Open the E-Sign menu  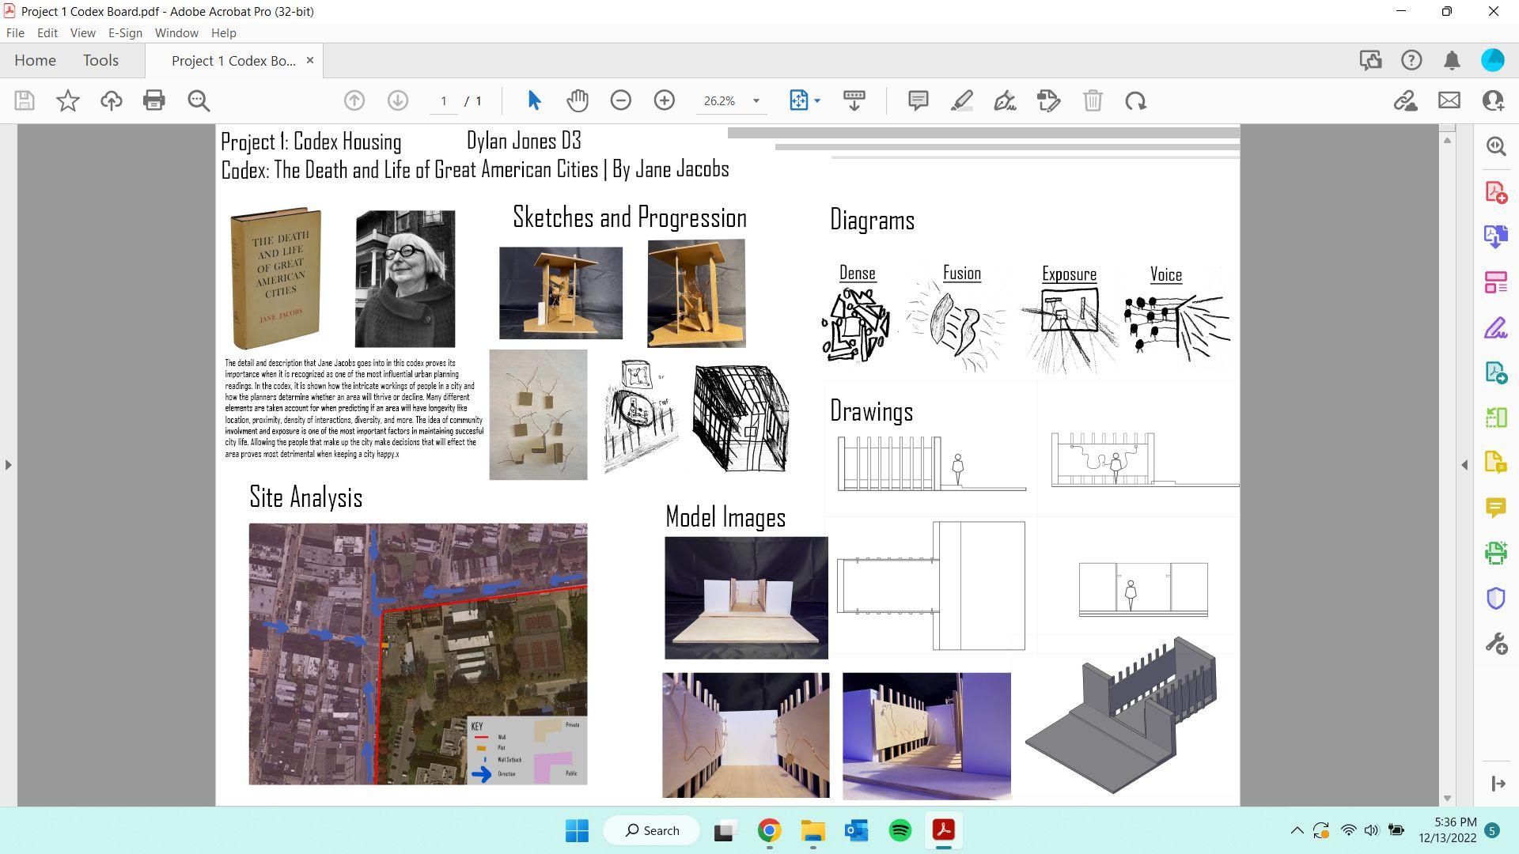(125, 33)
